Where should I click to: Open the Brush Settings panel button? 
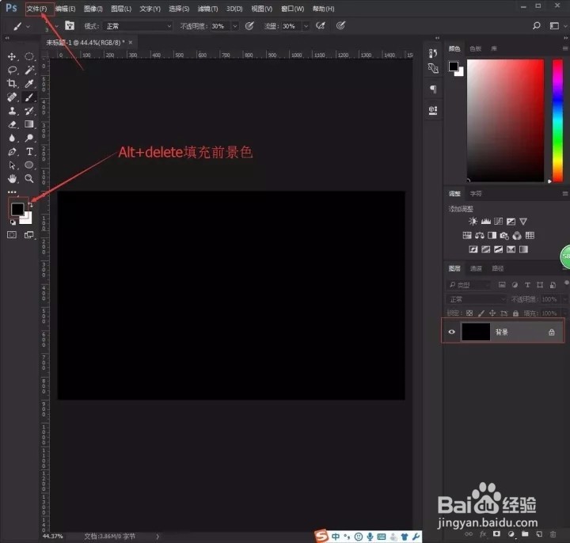(70, 25)
